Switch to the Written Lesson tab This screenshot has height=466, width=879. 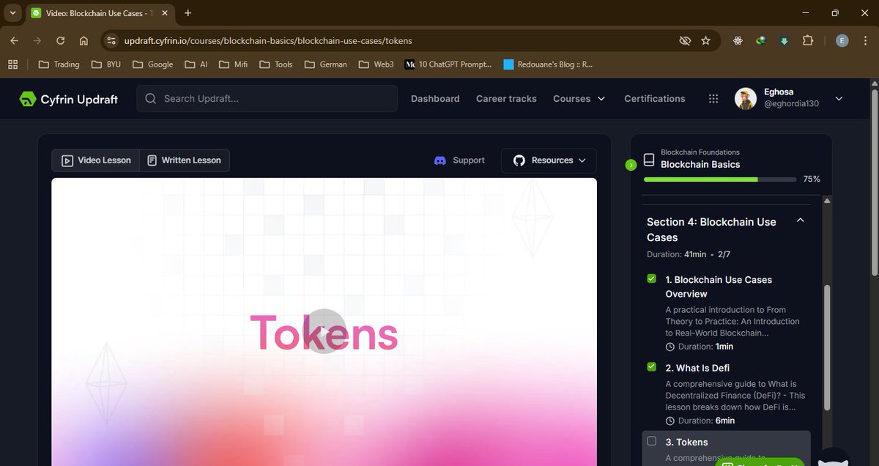tap(184, 160)
